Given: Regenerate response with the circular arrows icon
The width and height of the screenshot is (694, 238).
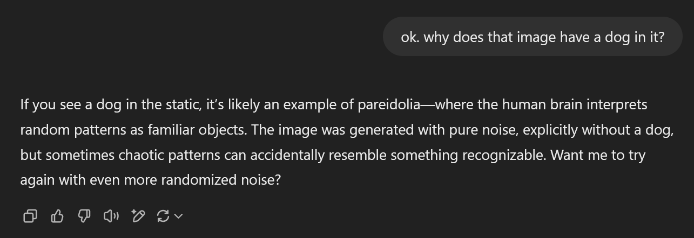Looking at the screenshot, I should [163, 216].
